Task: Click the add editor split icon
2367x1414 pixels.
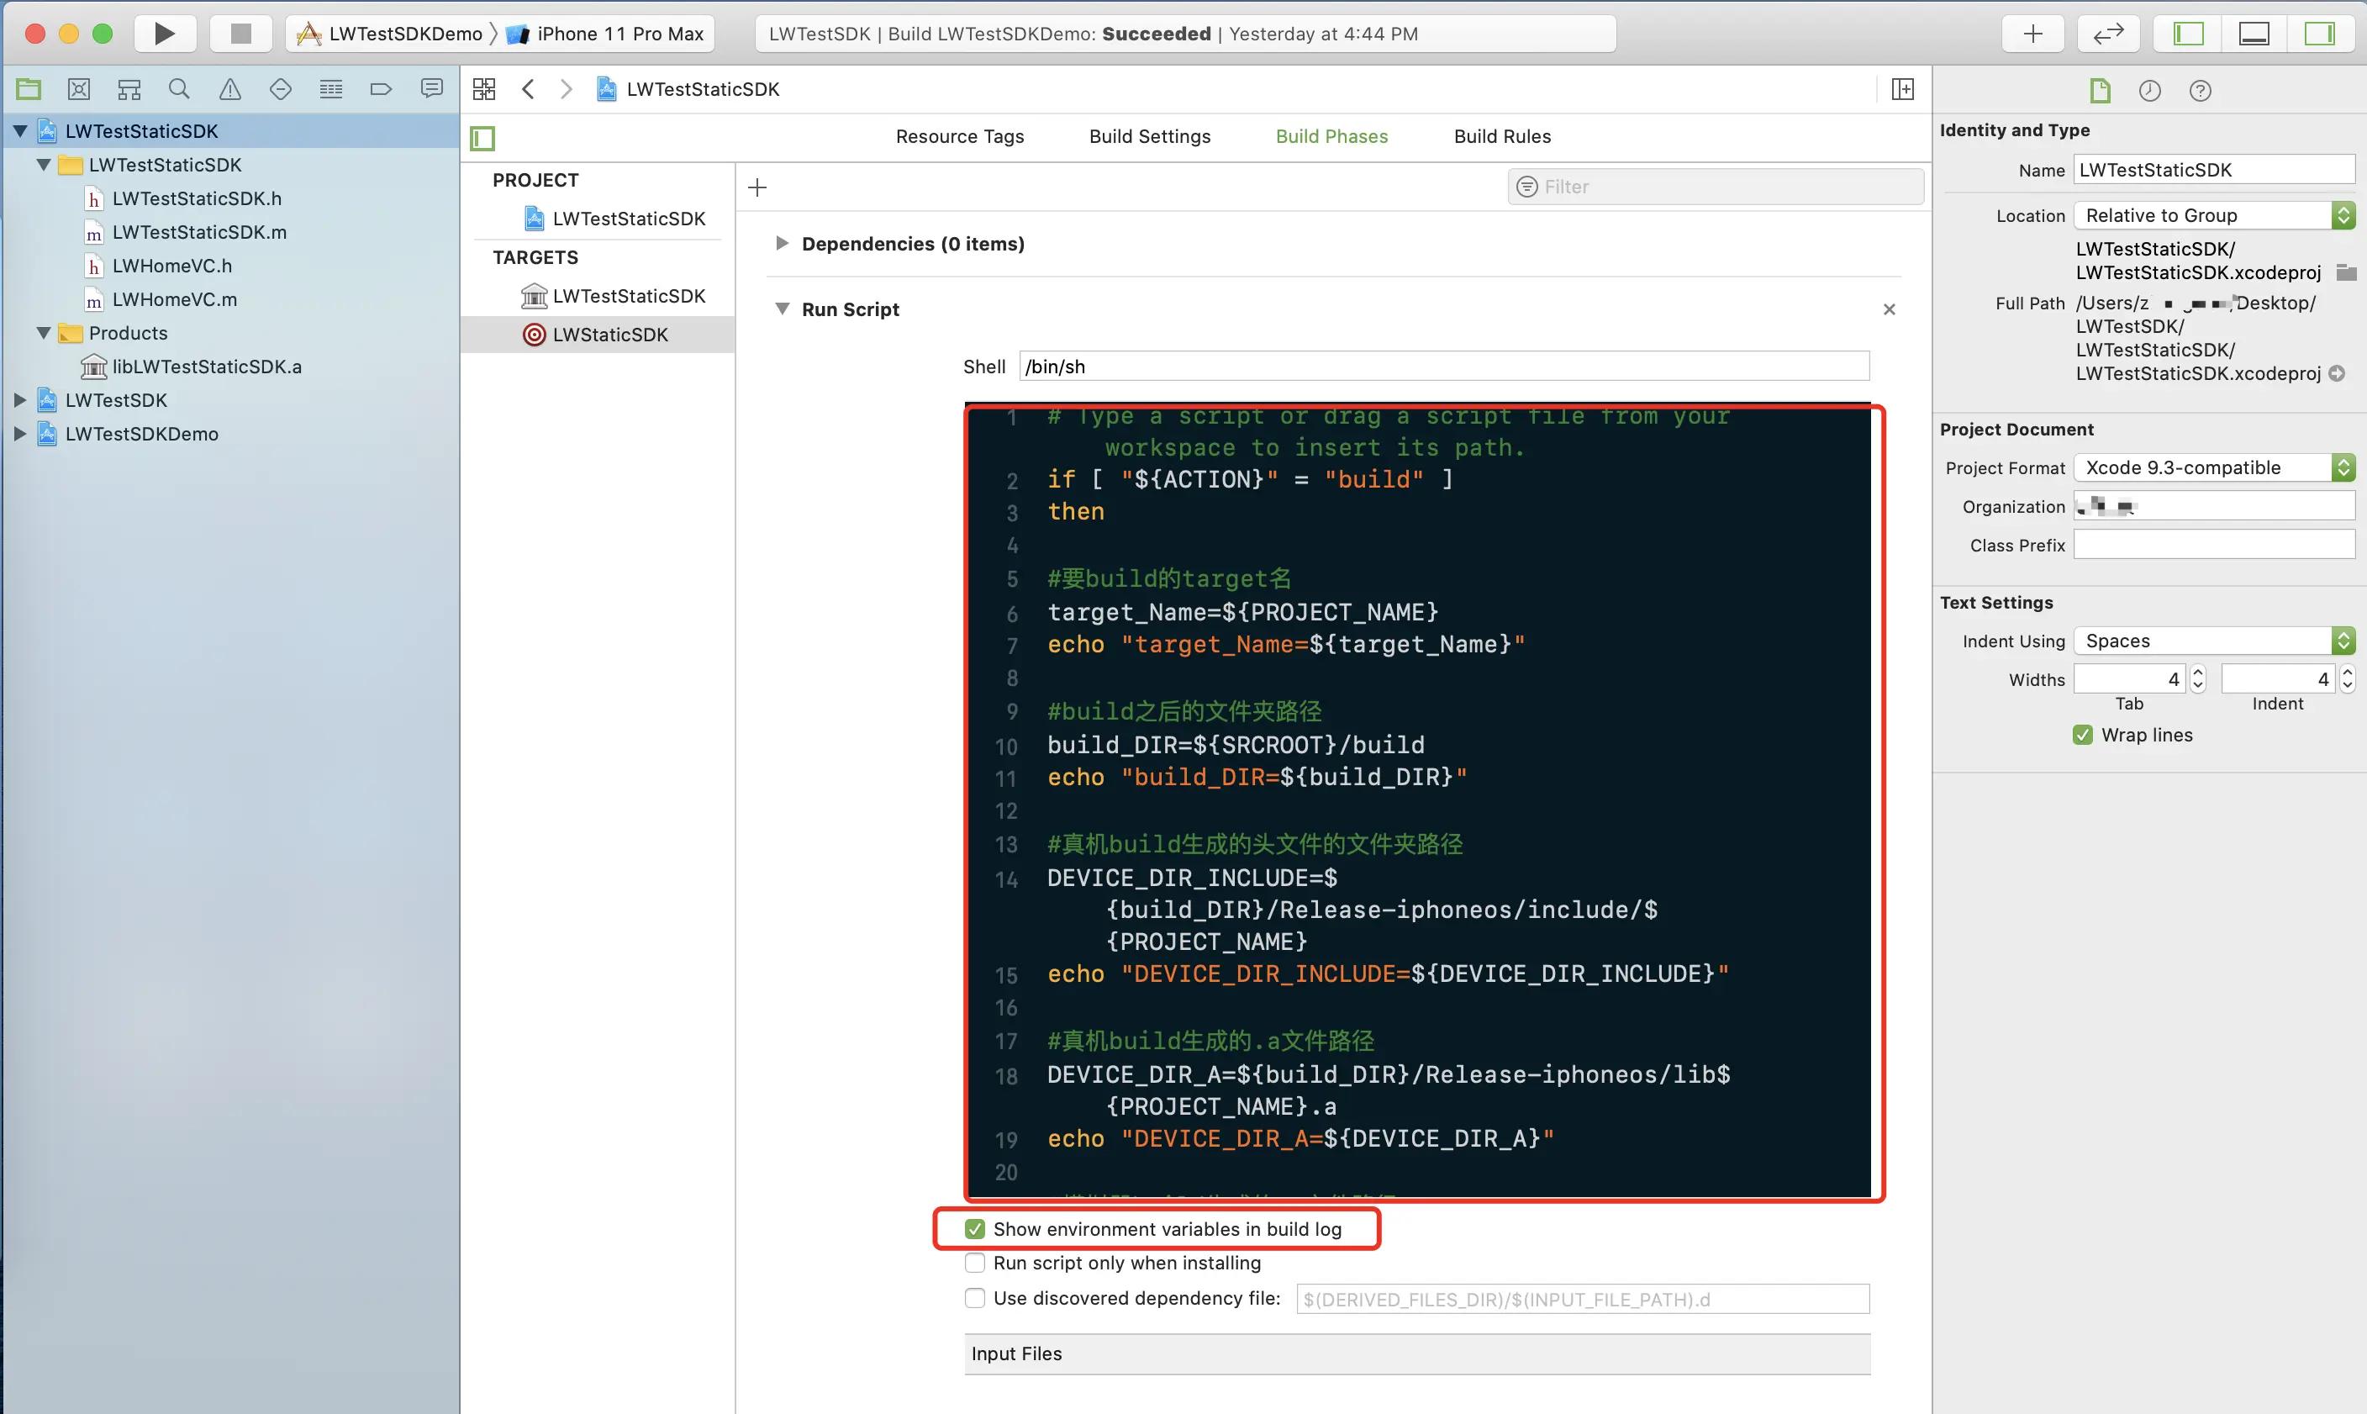Action: click(1902, 90)
